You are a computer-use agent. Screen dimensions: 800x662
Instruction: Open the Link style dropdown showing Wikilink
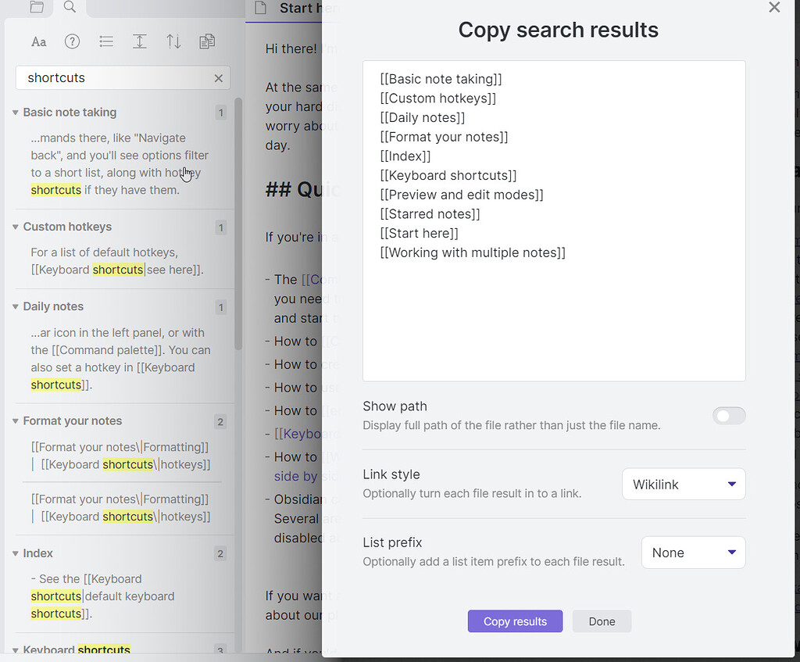coord(684,484)
